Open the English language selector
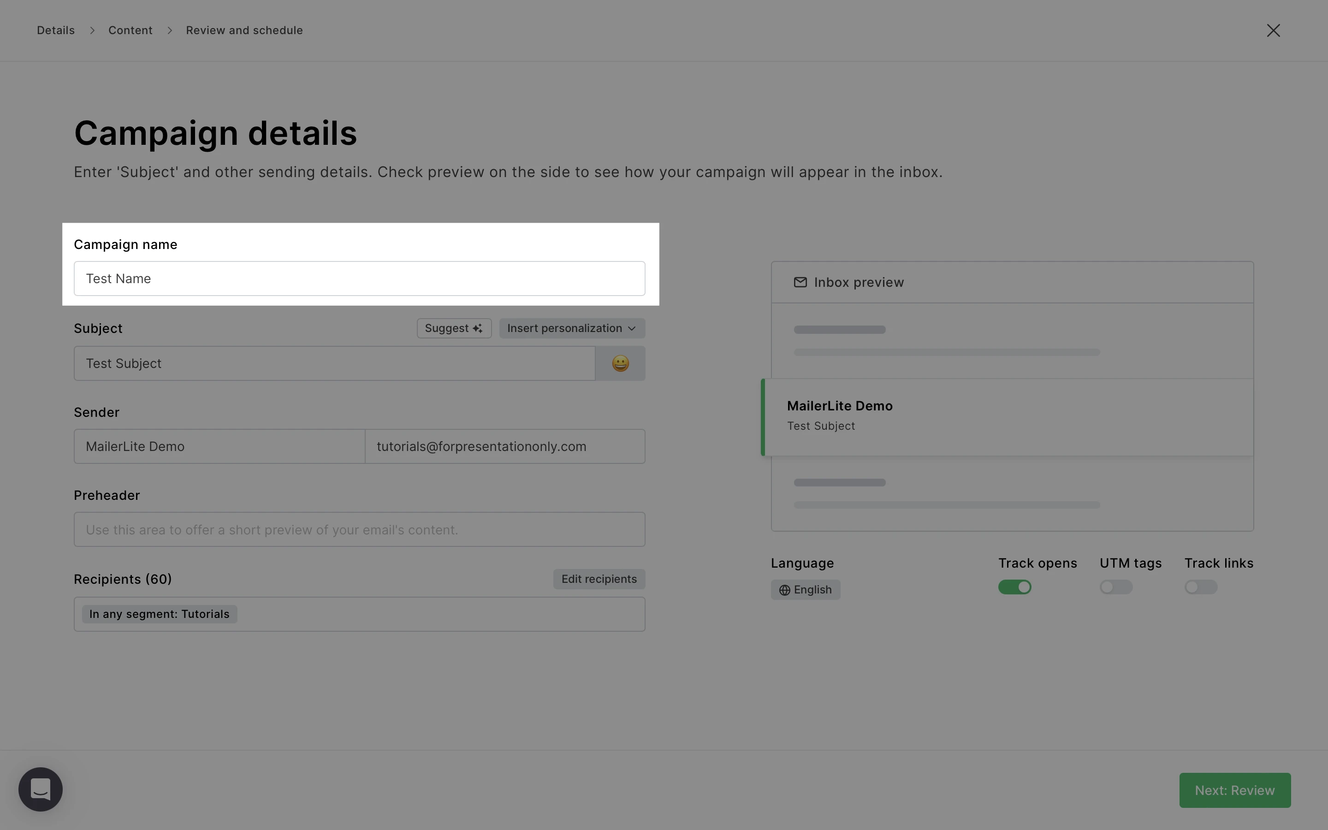The height and width of the screenshot is (830, 1328). (805, 590)
